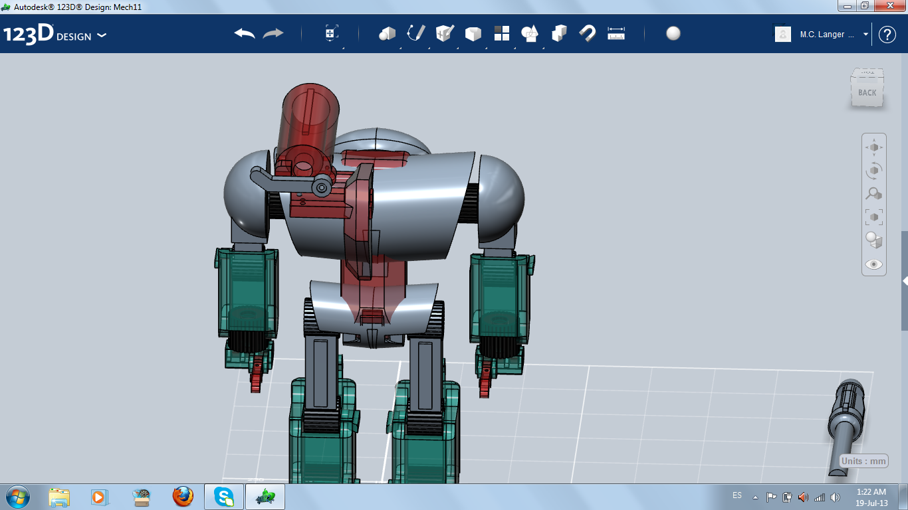
Task: Open the Windows Start menu
Action: [17, 497]
